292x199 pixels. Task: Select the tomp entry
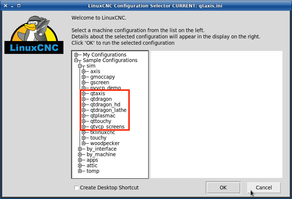coord(93,171)
